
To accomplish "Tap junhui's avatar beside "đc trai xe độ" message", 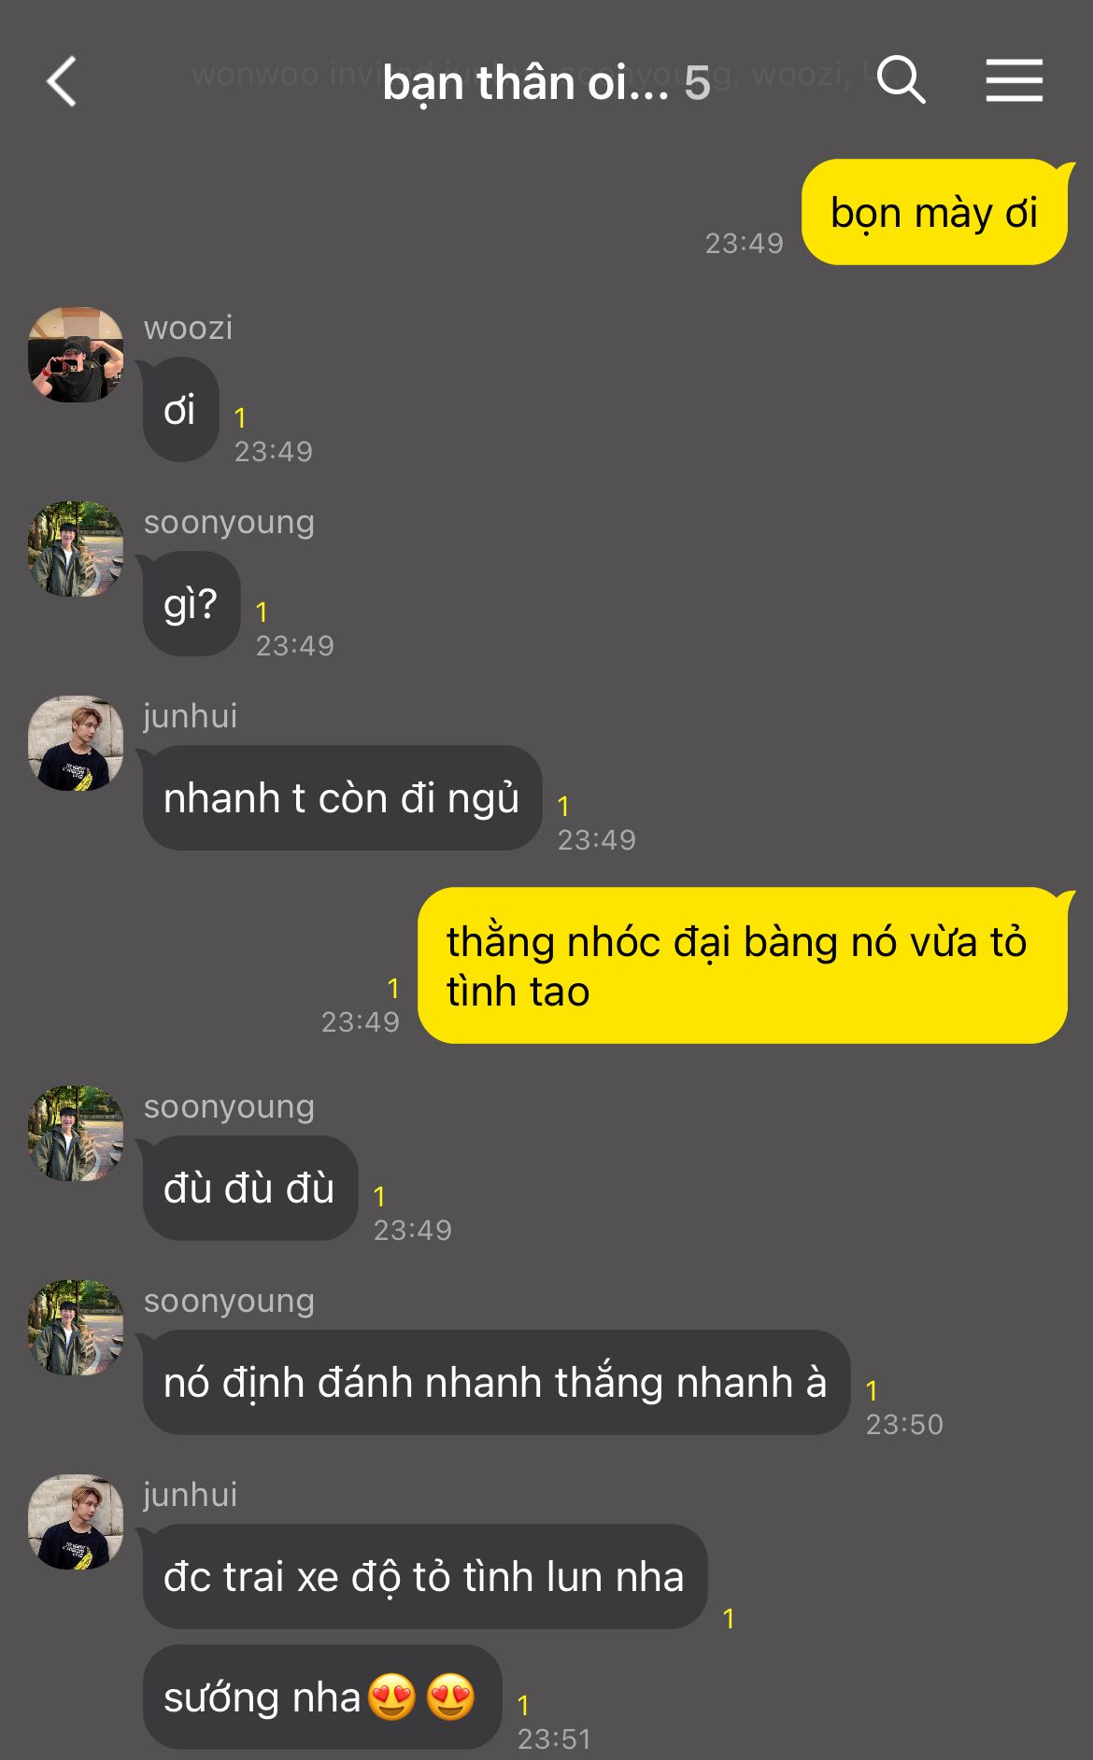I will coord(76,1522).
